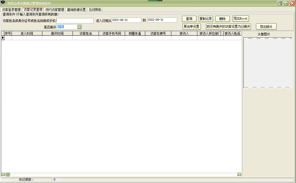Screen dimensions: 296x183
Task: Select the 被访人 column header
Action: pyautogui.click(x=184, y=33)
